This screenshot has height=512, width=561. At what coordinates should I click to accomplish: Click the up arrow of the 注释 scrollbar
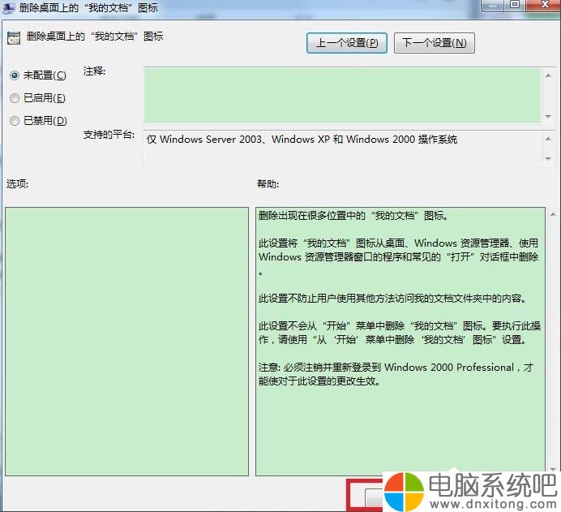pos(548,75)
